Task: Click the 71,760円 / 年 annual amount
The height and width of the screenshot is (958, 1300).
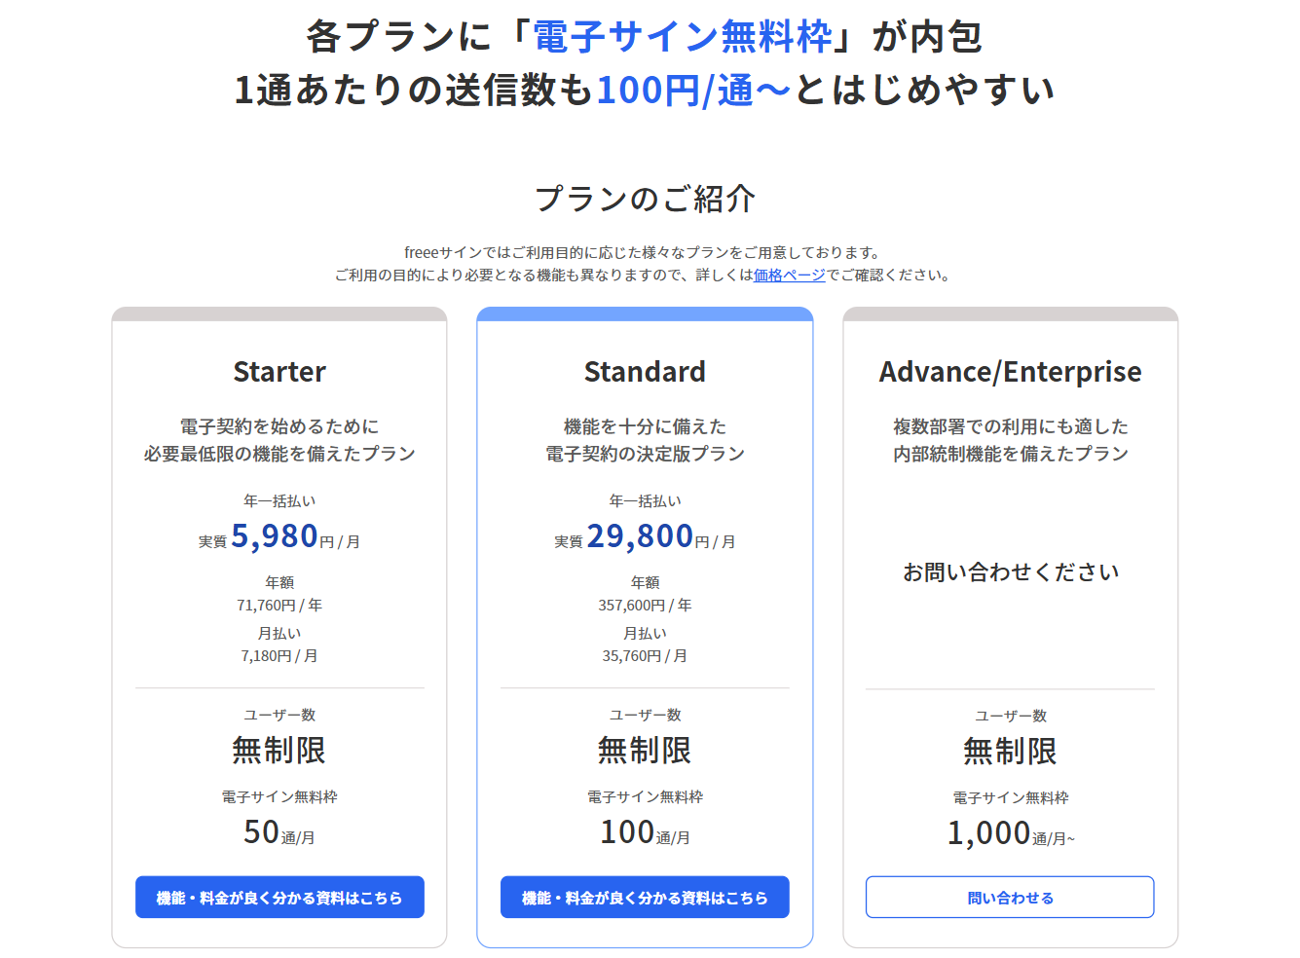Action: pos(279,606)
